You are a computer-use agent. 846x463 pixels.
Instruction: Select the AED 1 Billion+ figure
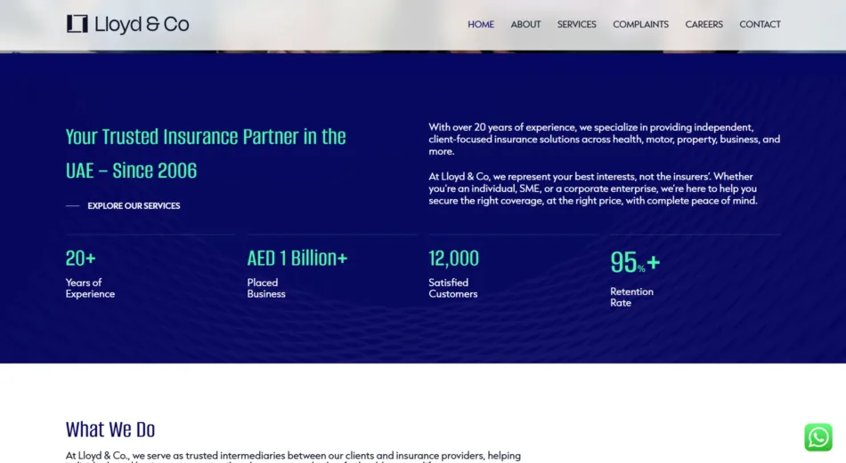297,259
